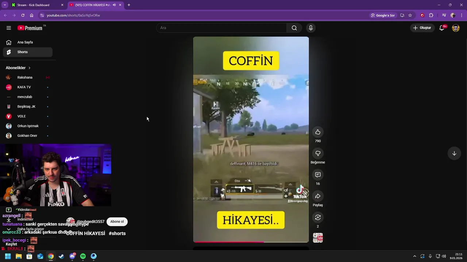The image size is (467, 262).
Task: Open KAFA TV subscription channel
Action: (28, 87)
